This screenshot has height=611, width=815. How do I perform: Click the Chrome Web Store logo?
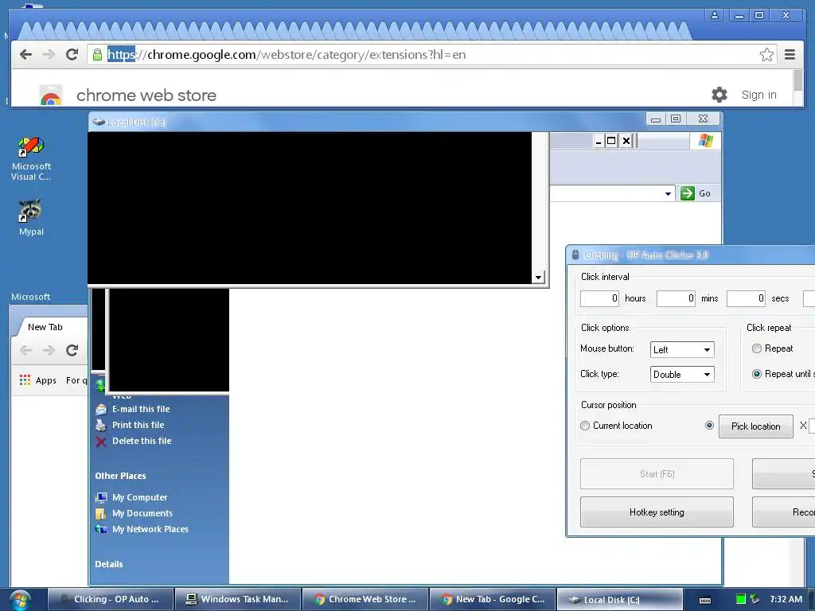coord(51,95)
